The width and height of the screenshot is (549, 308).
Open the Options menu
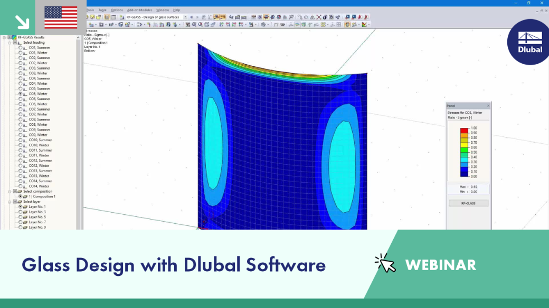coord(117,10)
